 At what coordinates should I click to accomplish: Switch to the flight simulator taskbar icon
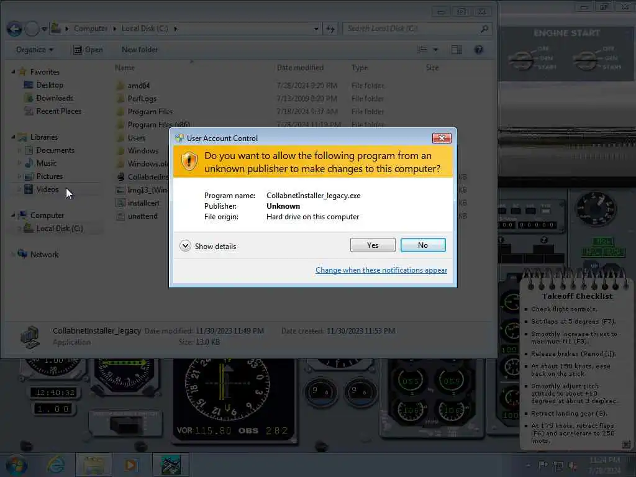click(171, 465)
